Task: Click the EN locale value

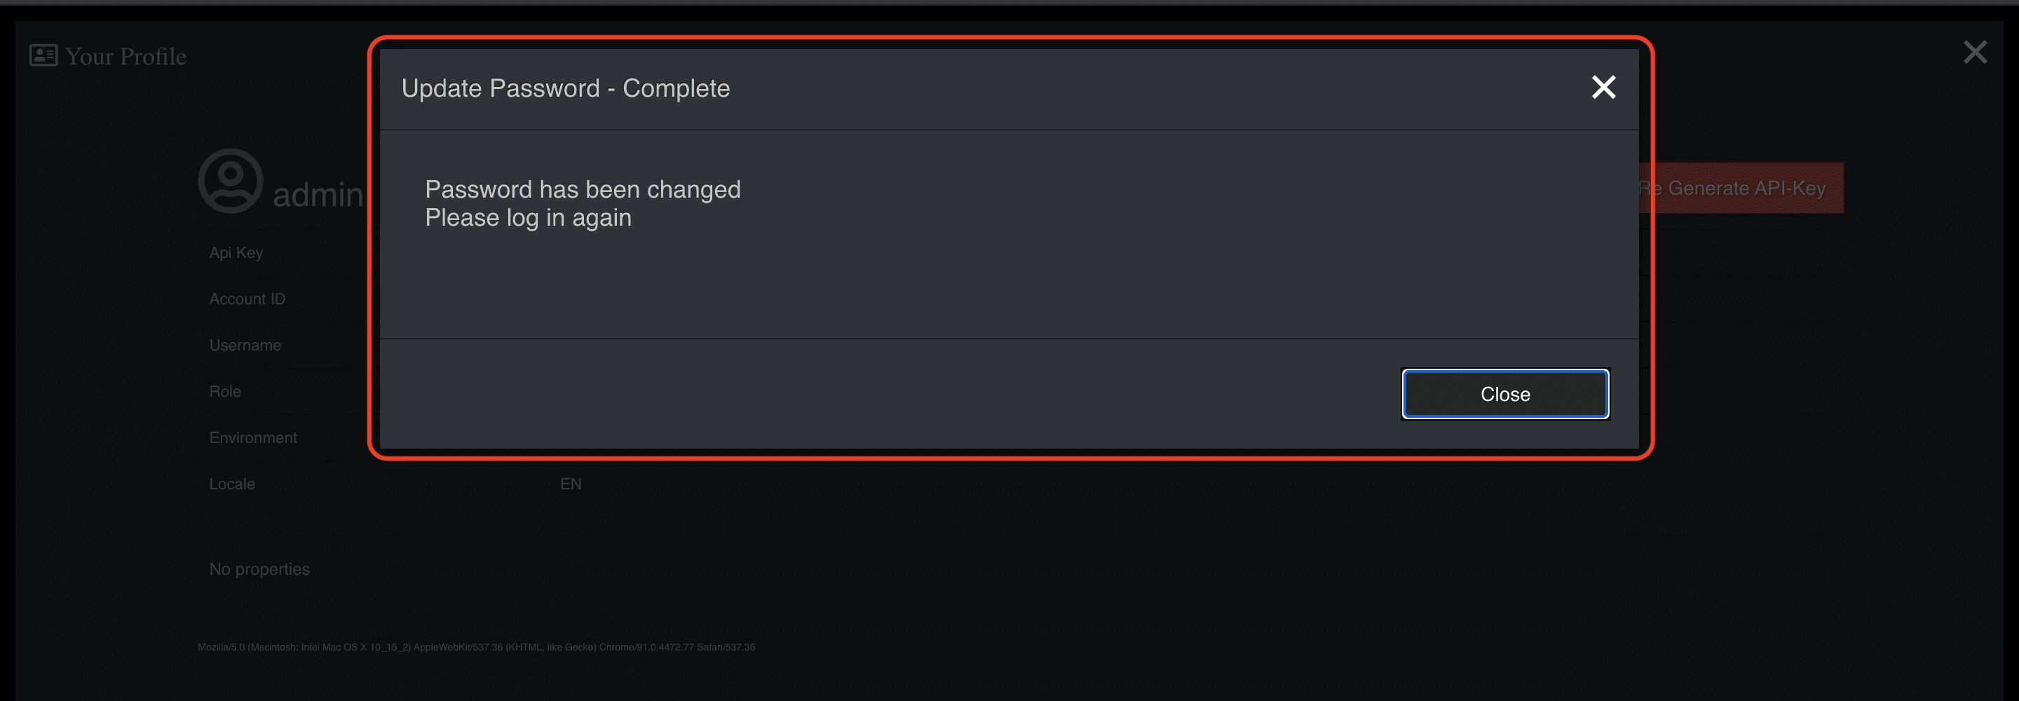Action: pos(571,484)
